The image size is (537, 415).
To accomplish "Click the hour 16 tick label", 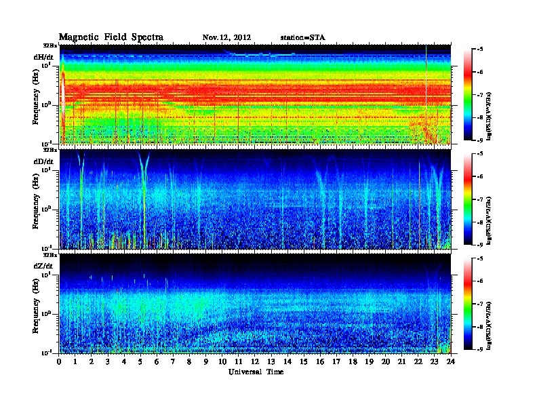I will coord(320,361).
